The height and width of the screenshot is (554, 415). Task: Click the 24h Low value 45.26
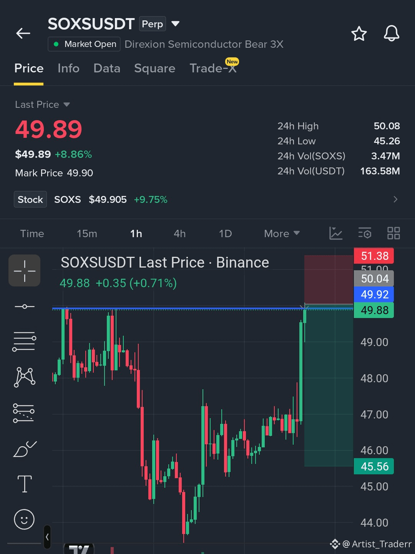pos(387,141)
